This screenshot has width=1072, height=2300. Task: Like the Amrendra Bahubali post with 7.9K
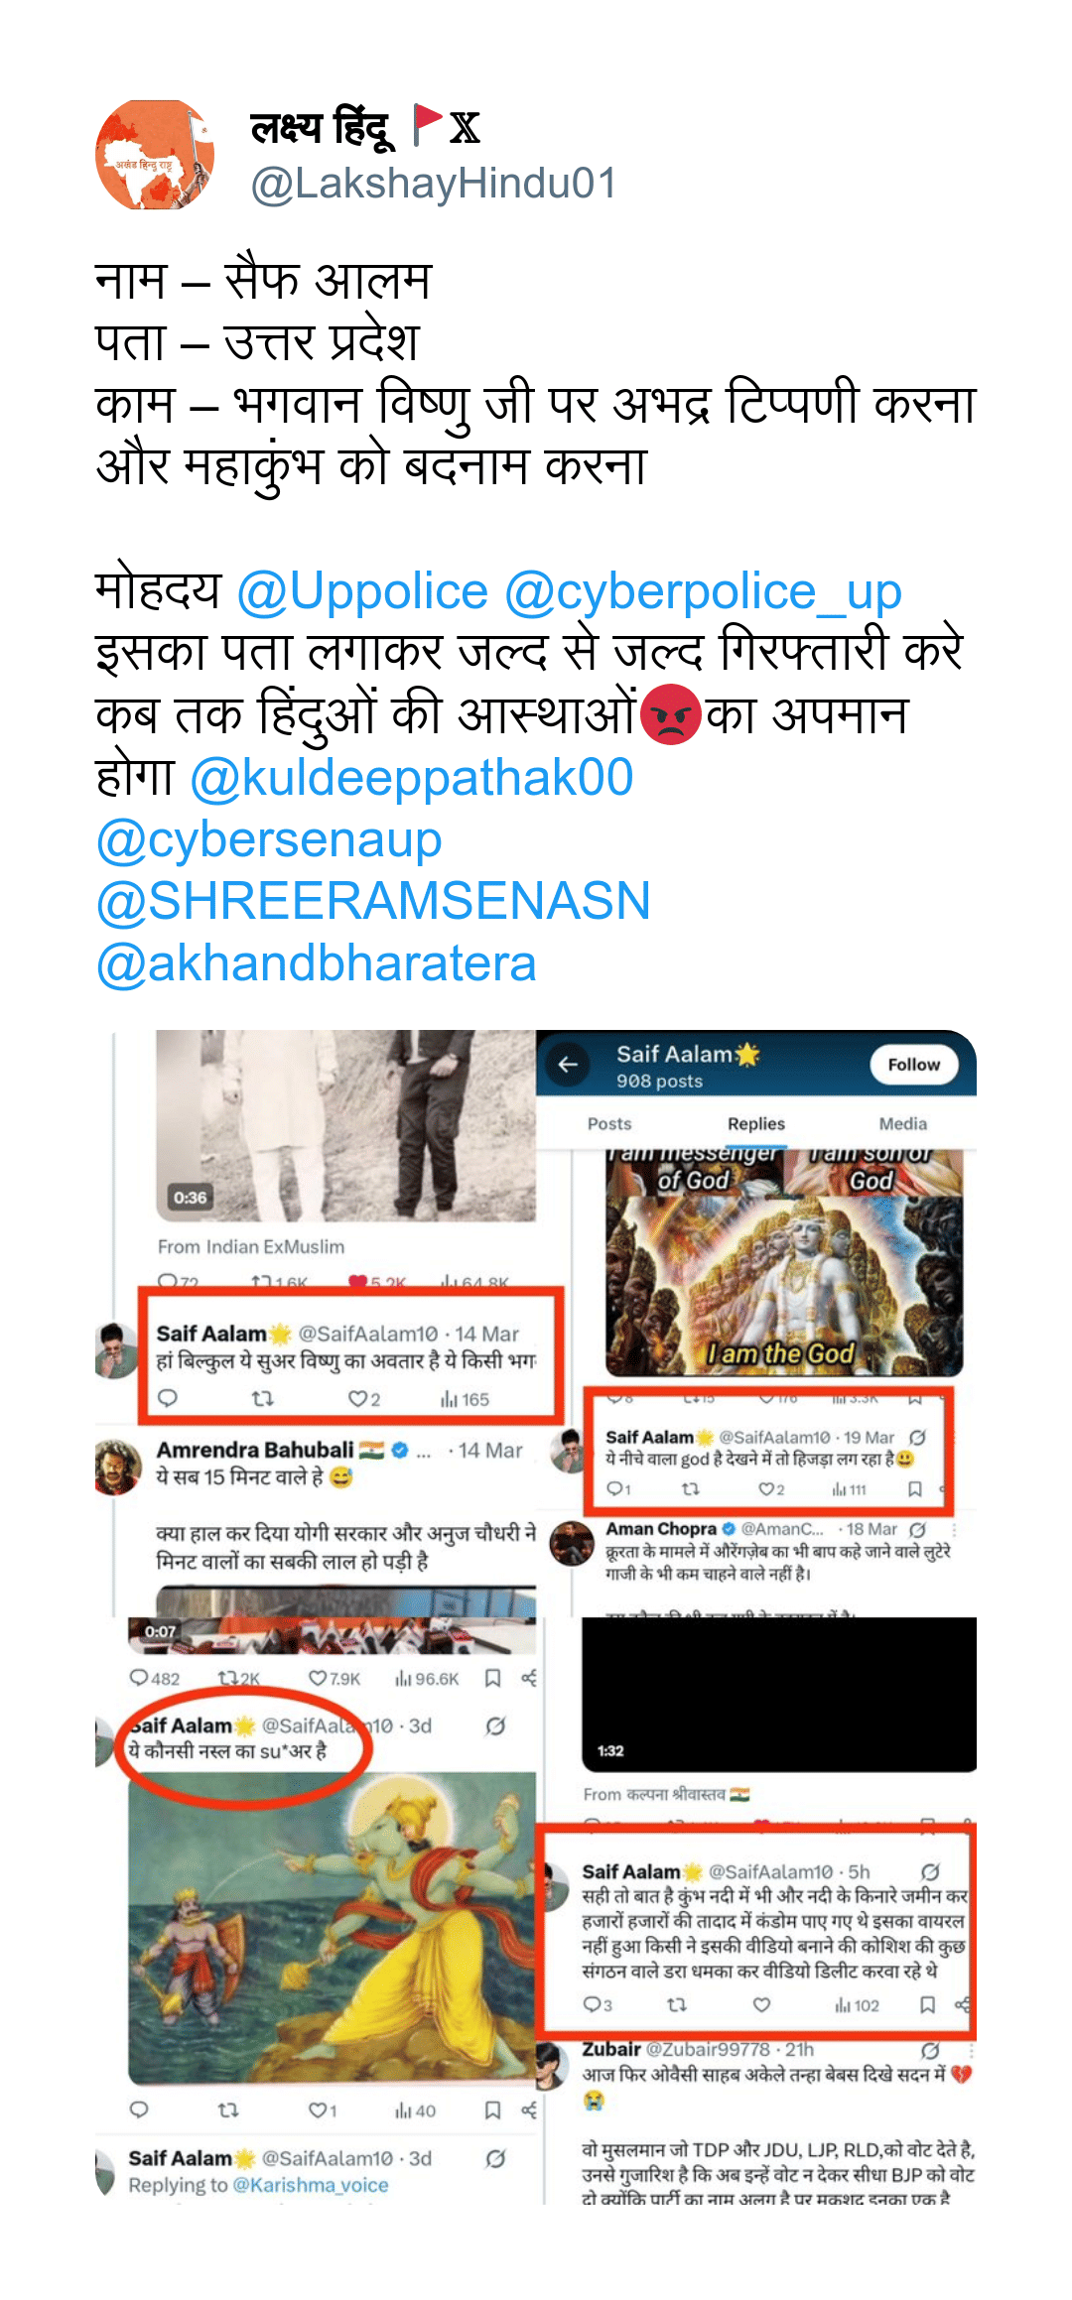335,1679
